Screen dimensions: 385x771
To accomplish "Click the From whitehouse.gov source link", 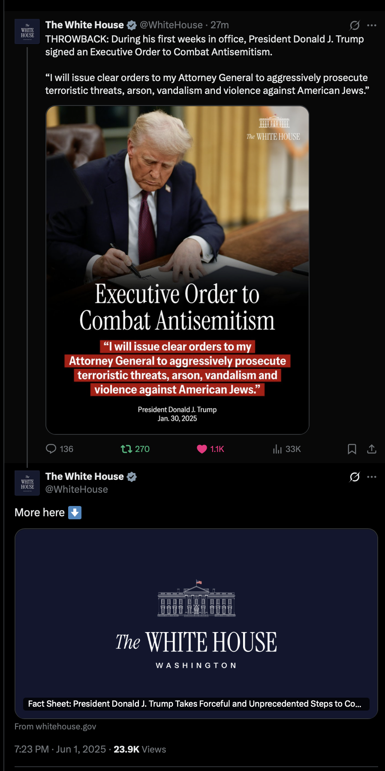I will pos(55,726).
